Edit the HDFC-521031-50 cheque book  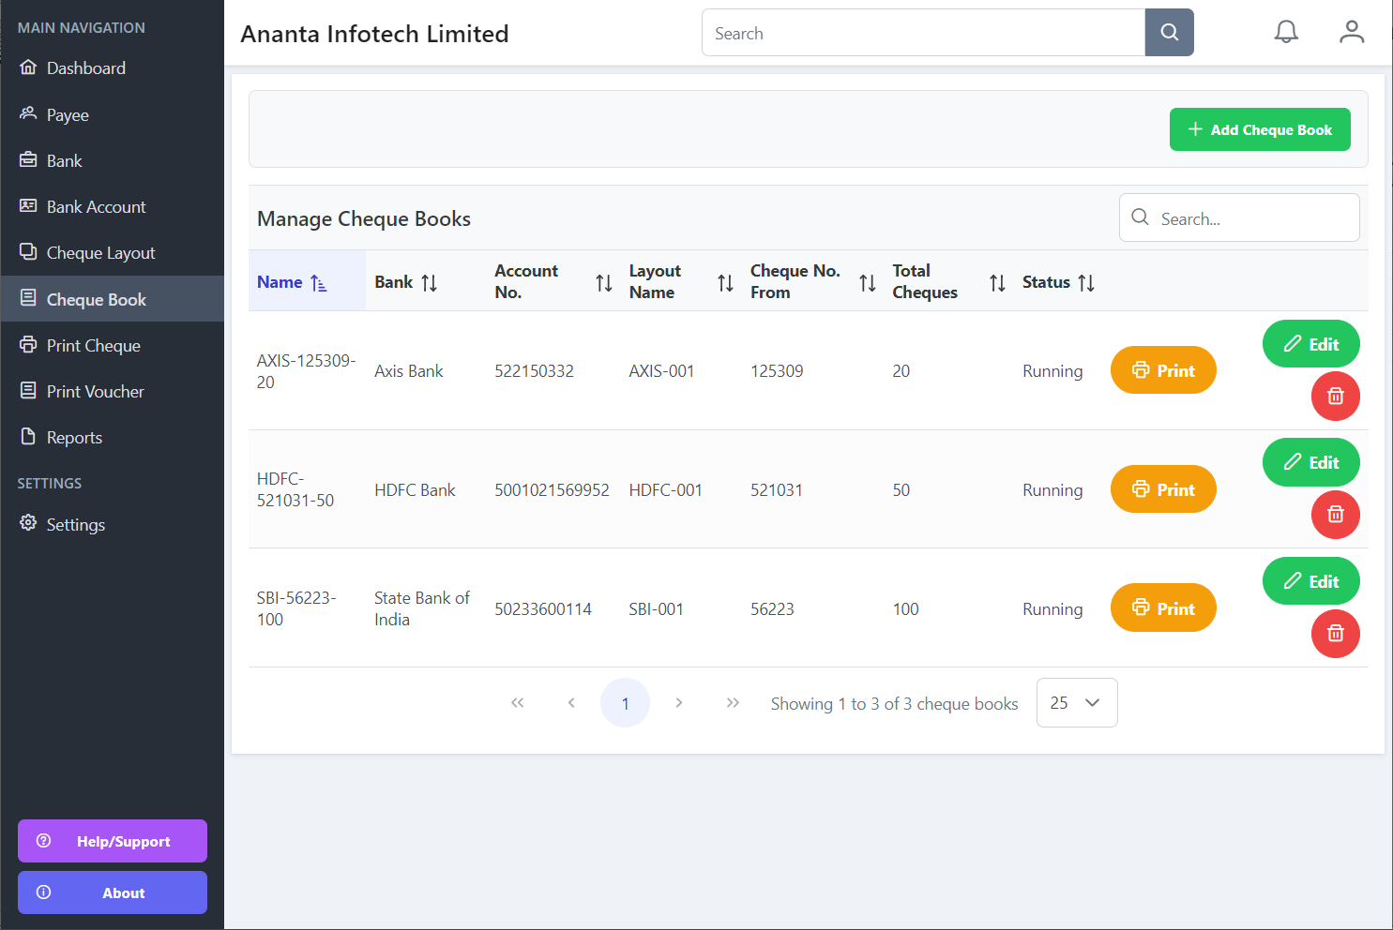1311,462
